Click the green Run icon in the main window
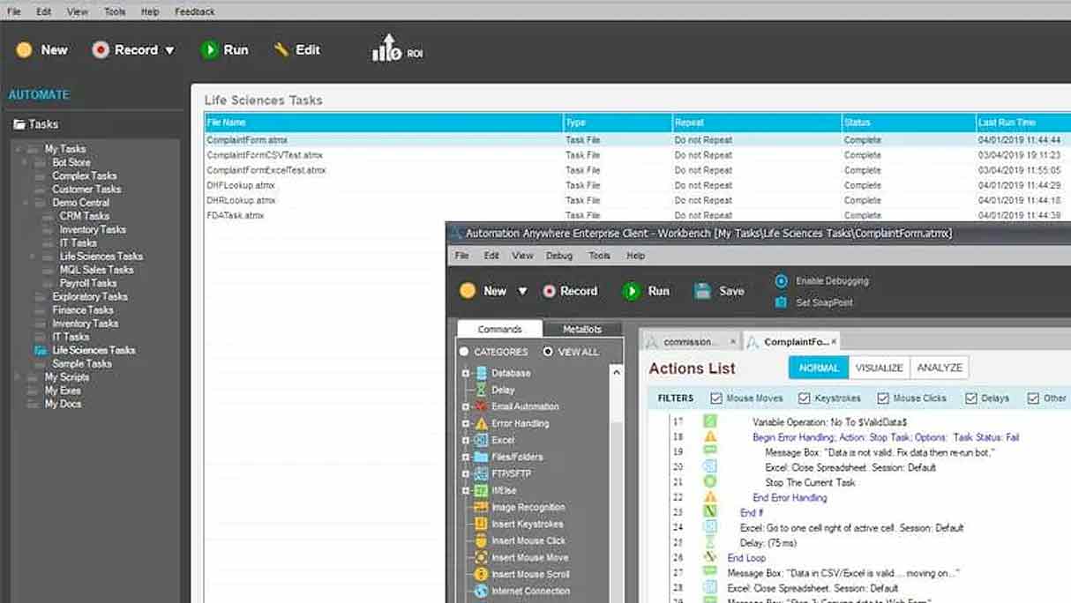The width and height of the screenshot is (1071, 603). tap(209, 50)
